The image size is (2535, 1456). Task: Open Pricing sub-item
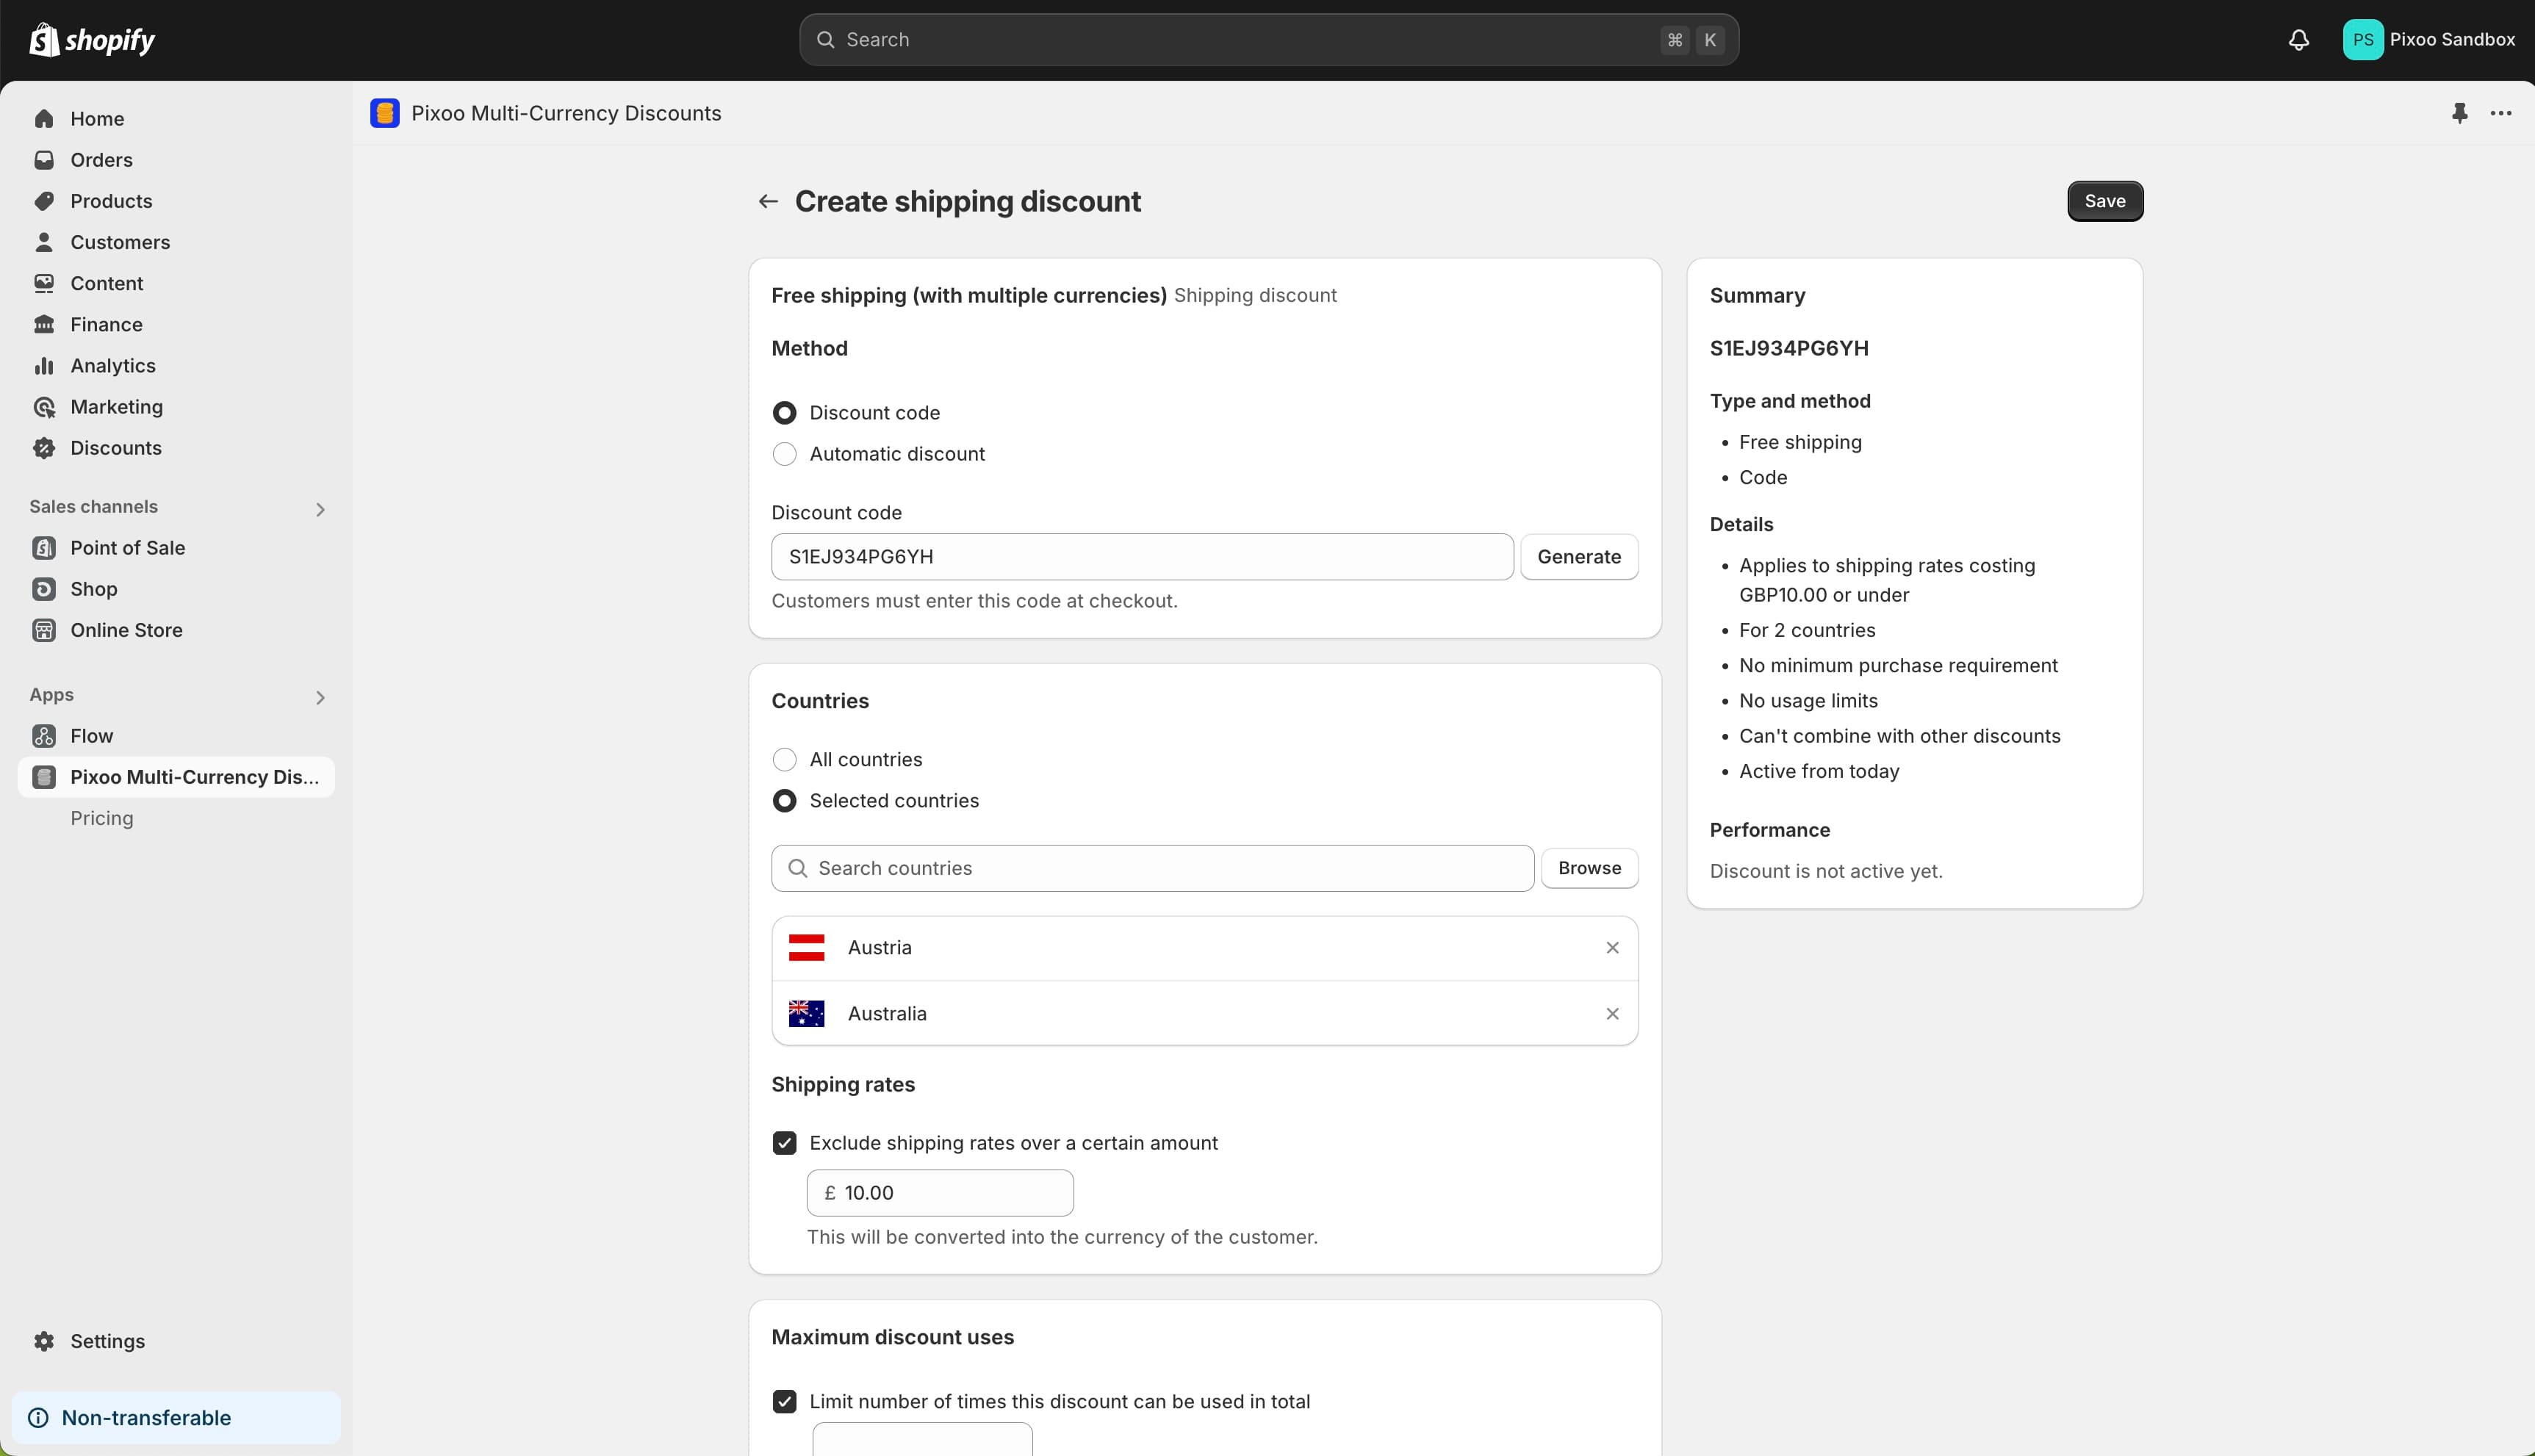(x=102, y=818)
